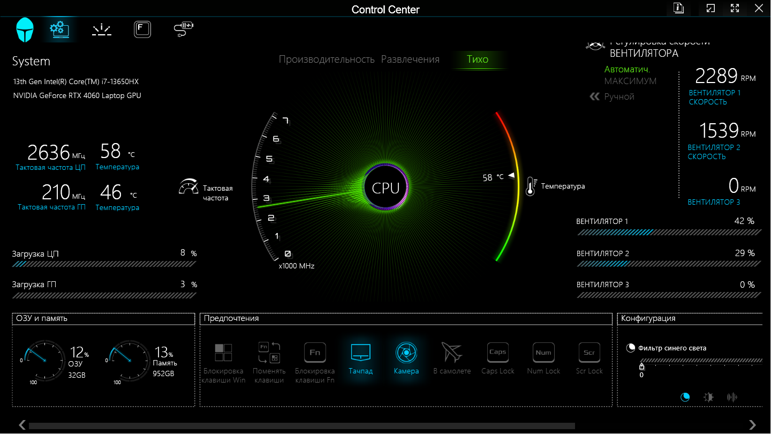Click the shrink-window arrow icon in title bar
The width and height of the screenshot is (771, 434).
(x=710, y=8)
